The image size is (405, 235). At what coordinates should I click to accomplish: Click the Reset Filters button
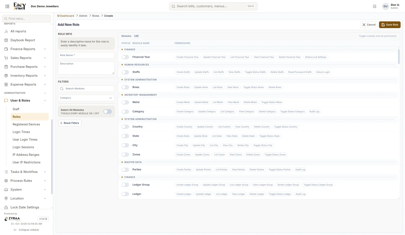coord(70,123)
